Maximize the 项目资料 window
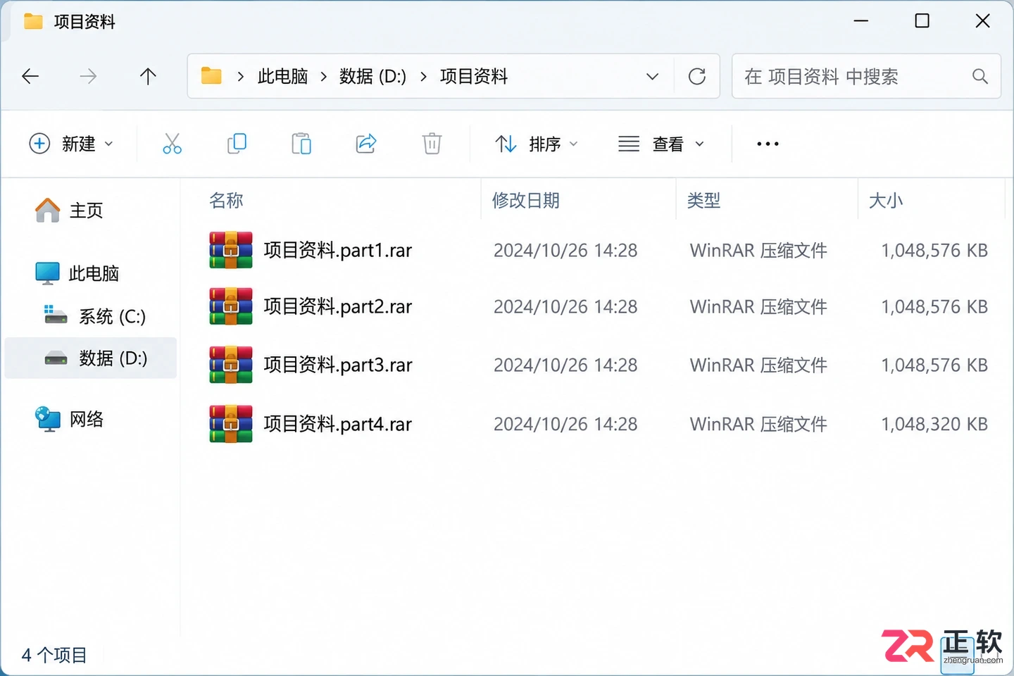This screenshot has height=676, width=1014. [922, 21]
